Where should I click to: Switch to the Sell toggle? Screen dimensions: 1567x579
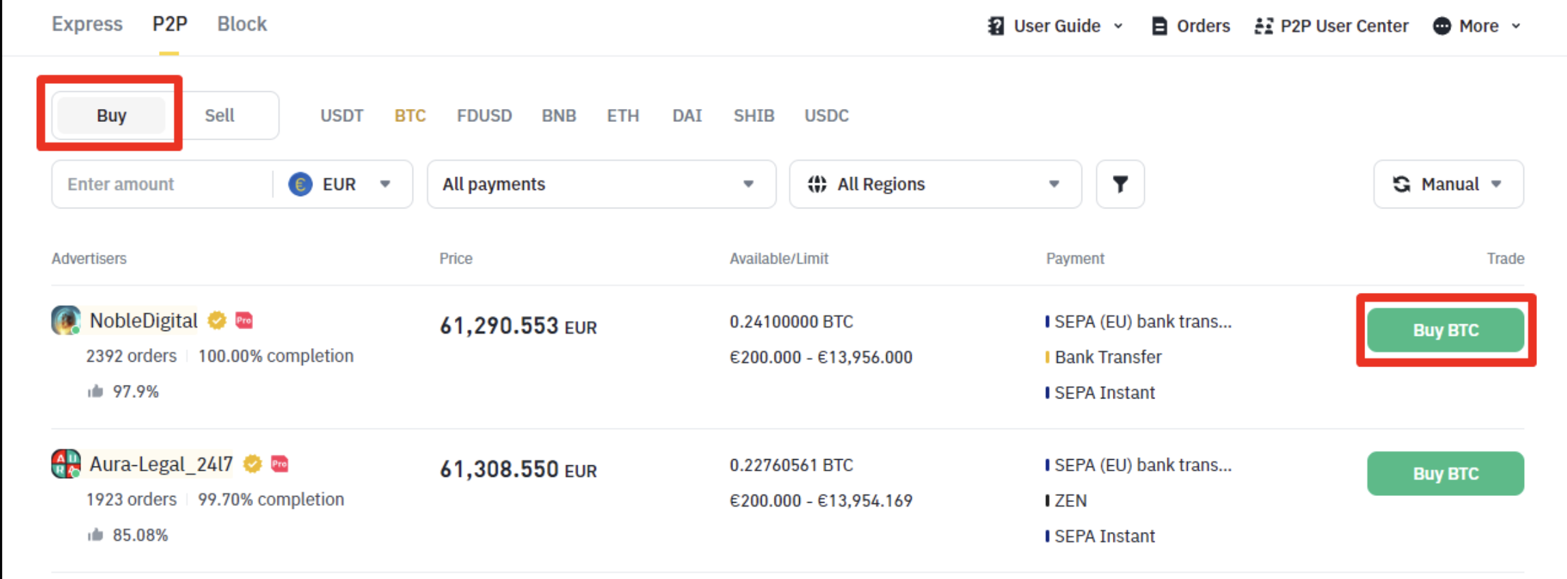point(220,115)
